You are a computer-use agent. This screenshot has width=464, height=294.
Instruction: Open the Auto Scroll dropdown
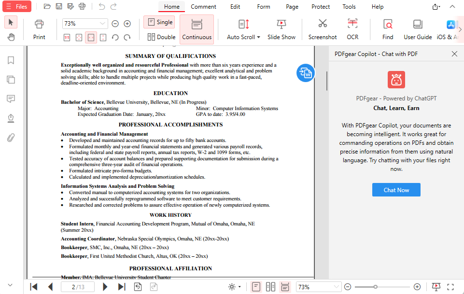click(242, 29)
